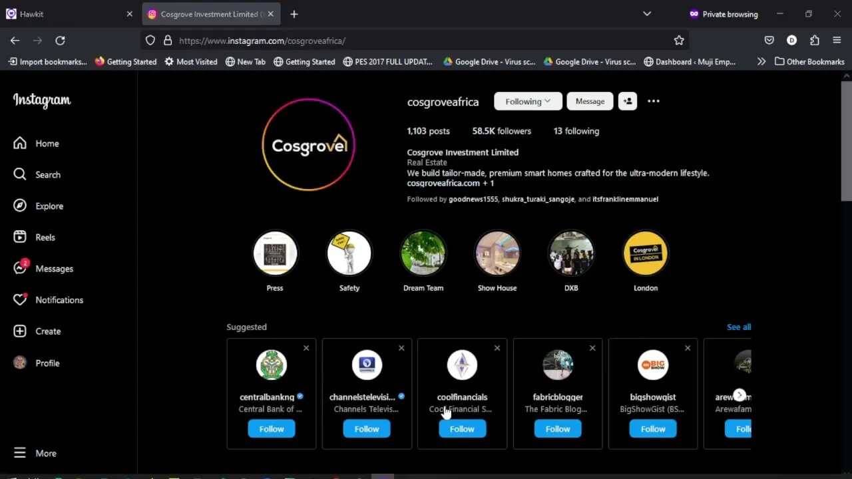This screenshot has width=852, height=479.
Task: Show more bookmarks chevron
Action: click(x=761, y=61)
